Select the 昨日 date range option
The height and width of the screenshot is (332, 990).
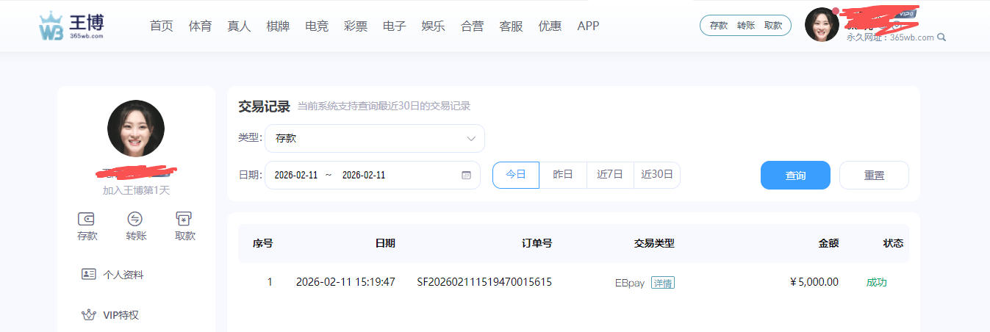pos(563,175)
